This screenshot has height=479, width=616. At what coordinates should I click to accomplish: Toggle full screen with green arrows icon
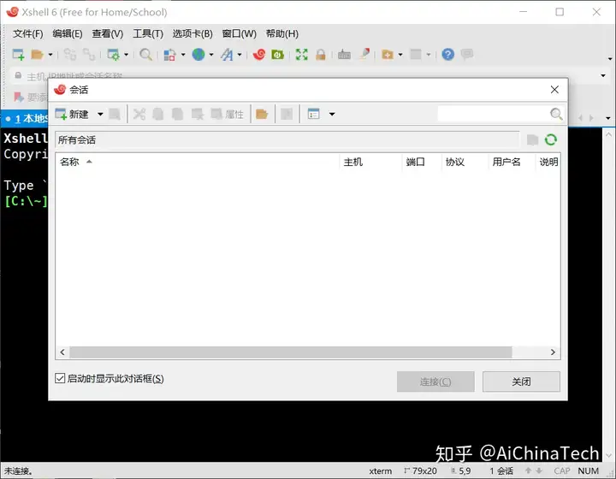pyautogui.click(x=301, y=54)
